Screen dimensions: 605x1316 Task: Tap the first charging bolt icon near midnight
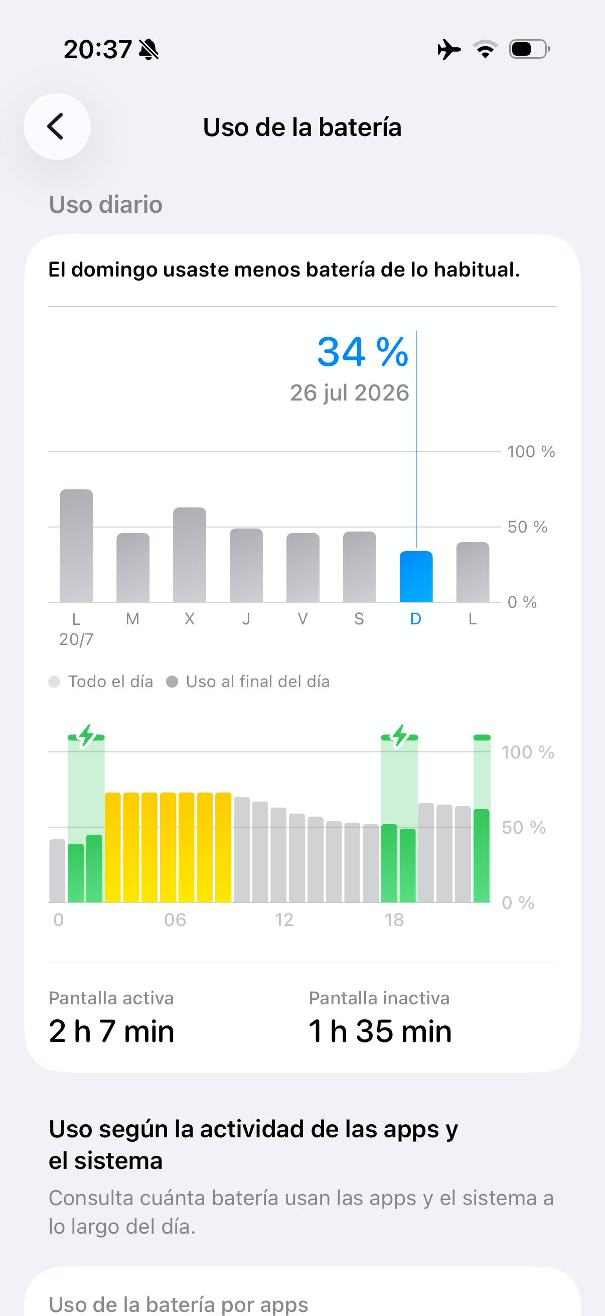tap(86, 736)
